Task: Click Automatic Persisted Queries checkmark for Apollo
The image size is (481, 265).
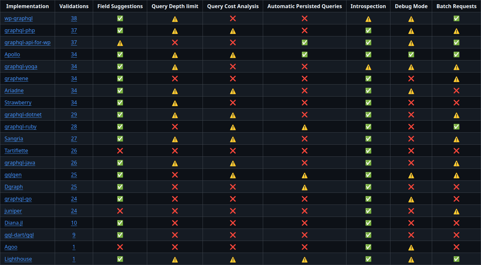Action: (304, 55)
